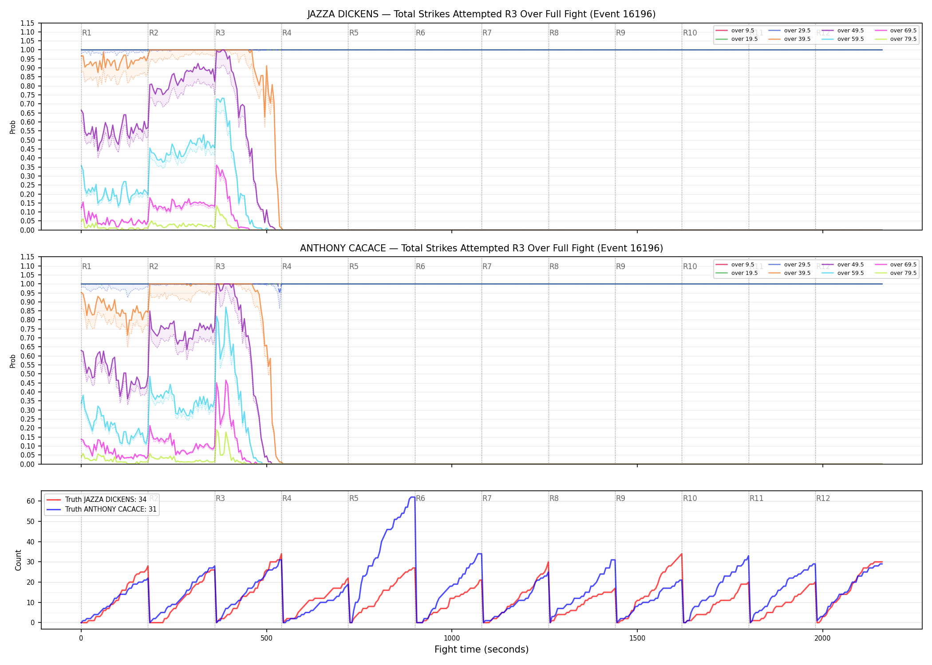Select 'over 9.5' in Jazza Dickens legend
This screenshot has width=932, height=665.
[x=742, y=31]
